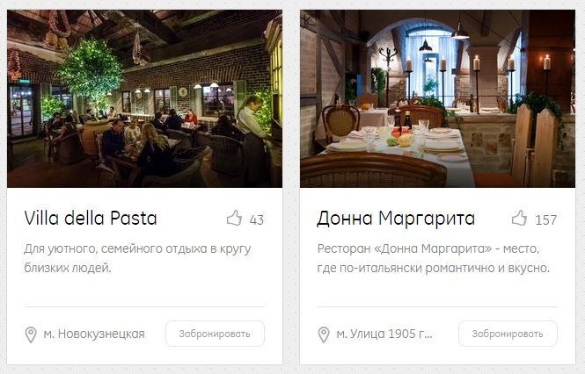The height and width of the screenshot is (374, 585).
Task: Open the Villa della Pasta title link
Action: [91, 219]
